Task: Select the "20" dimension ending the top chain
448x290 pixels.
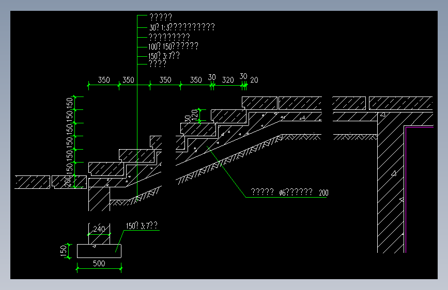Action: tap(254, 80)
